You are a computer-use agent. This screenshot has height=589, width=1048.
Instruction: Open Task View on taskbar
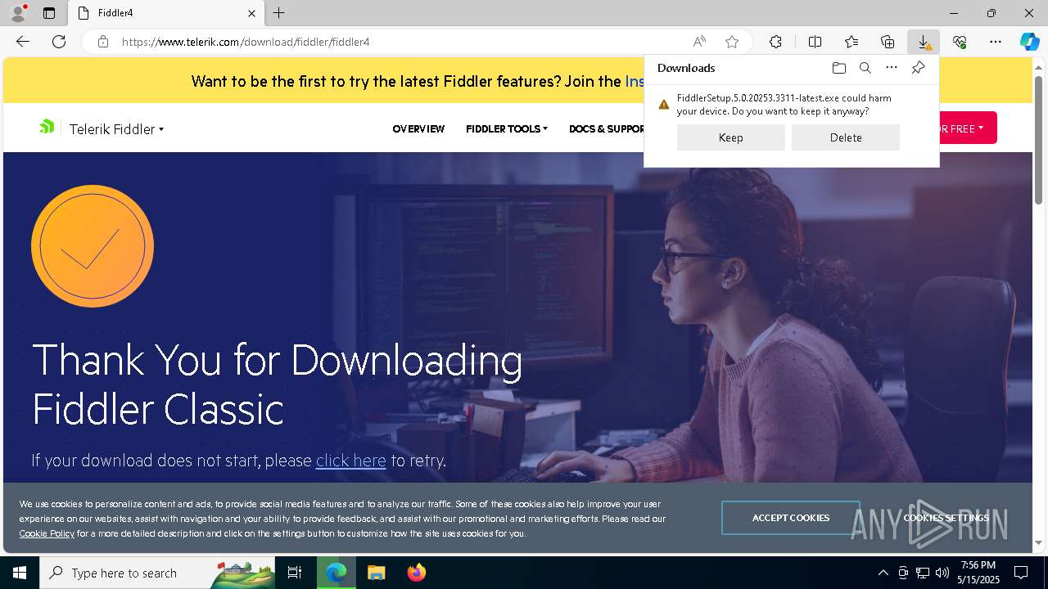click(x=295, y=573)
